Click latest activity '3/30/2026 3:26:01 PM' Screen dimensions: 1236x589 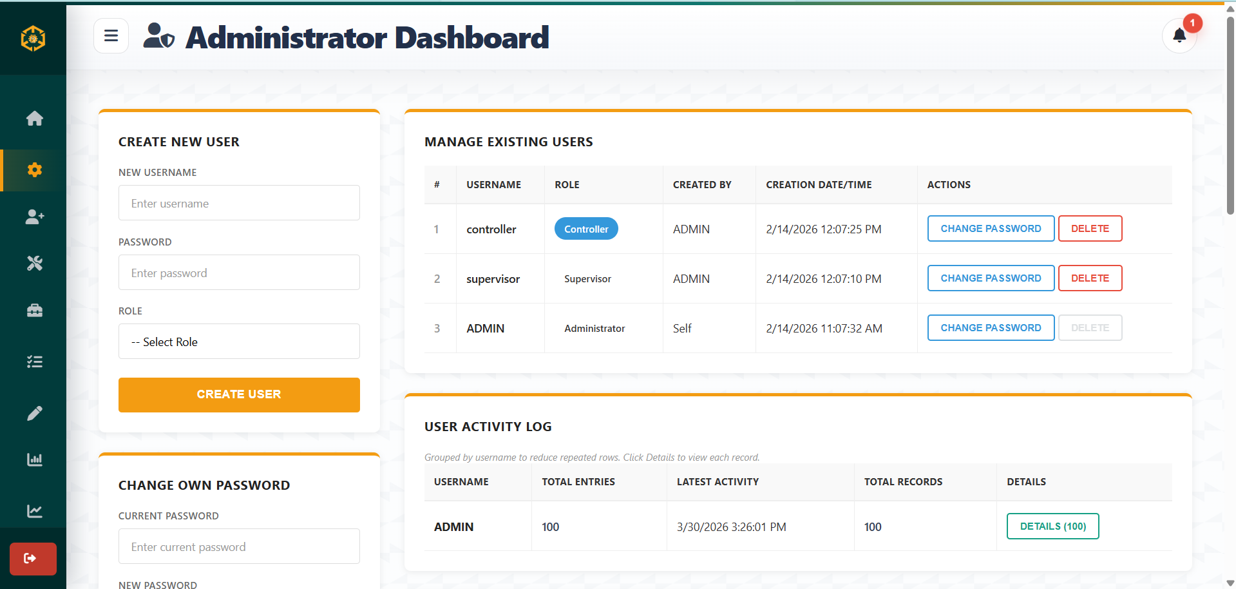(x=731, y=527)
